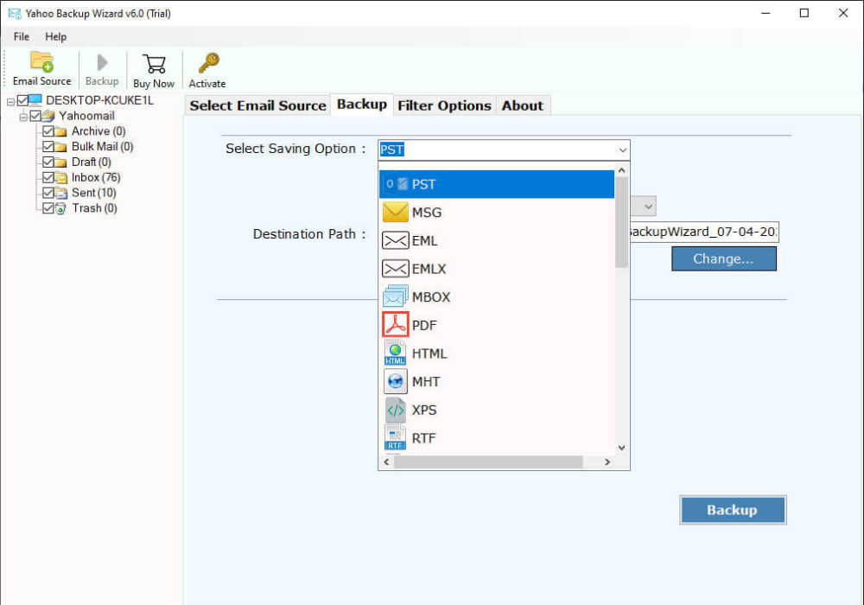Click the Yahoomail account folder icon

point(48,116)
